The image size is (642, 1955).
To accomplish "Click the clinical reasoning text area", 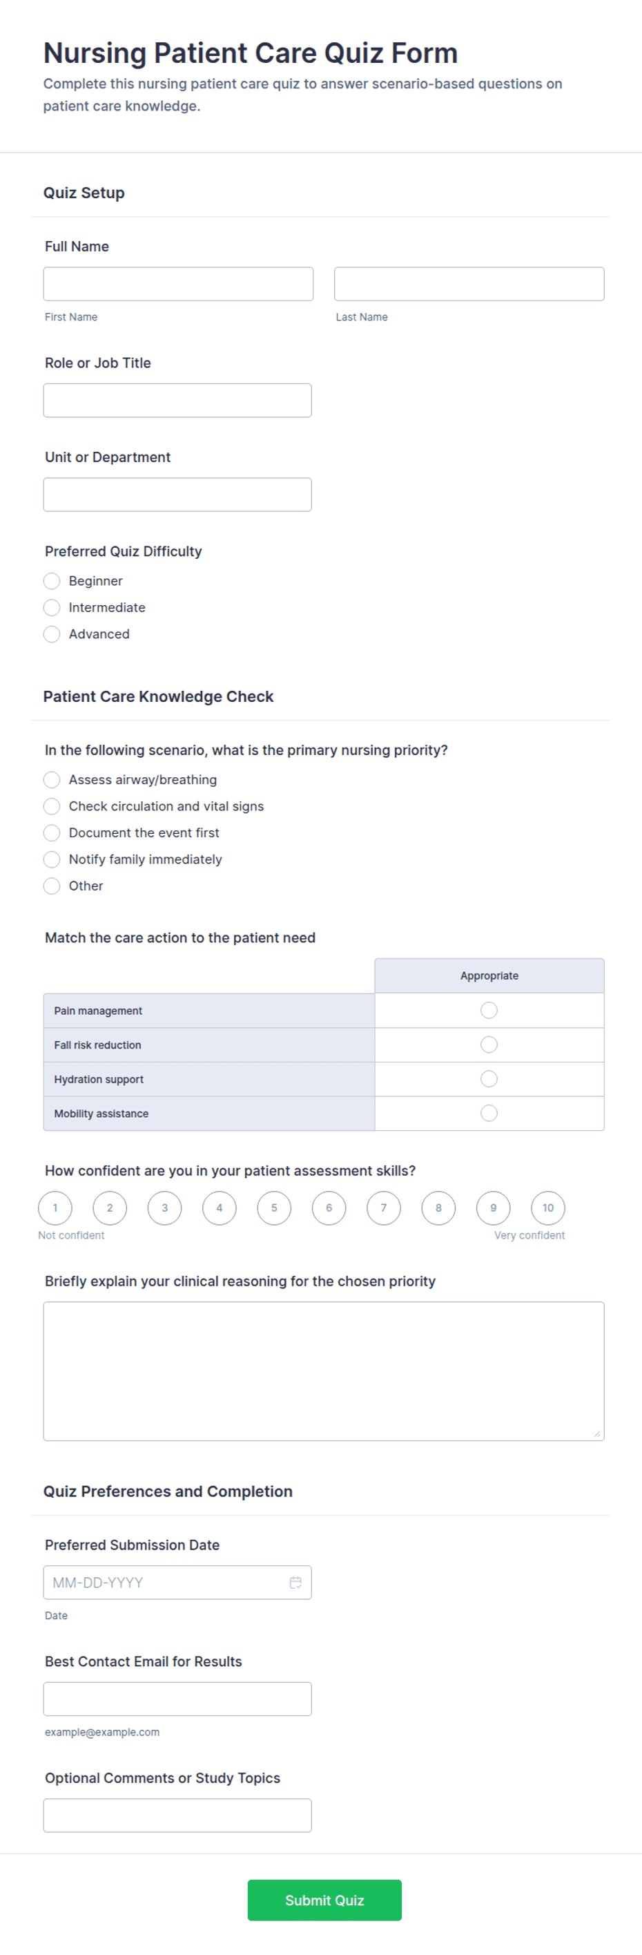I will point(324,1371).
